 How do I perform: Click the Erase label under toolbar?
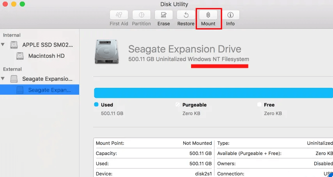(164, 24)
